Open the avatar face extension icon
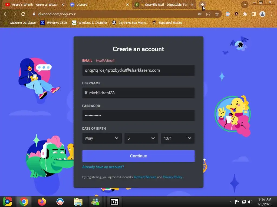Viewport: 277px width, 207px height. [236, 14]
